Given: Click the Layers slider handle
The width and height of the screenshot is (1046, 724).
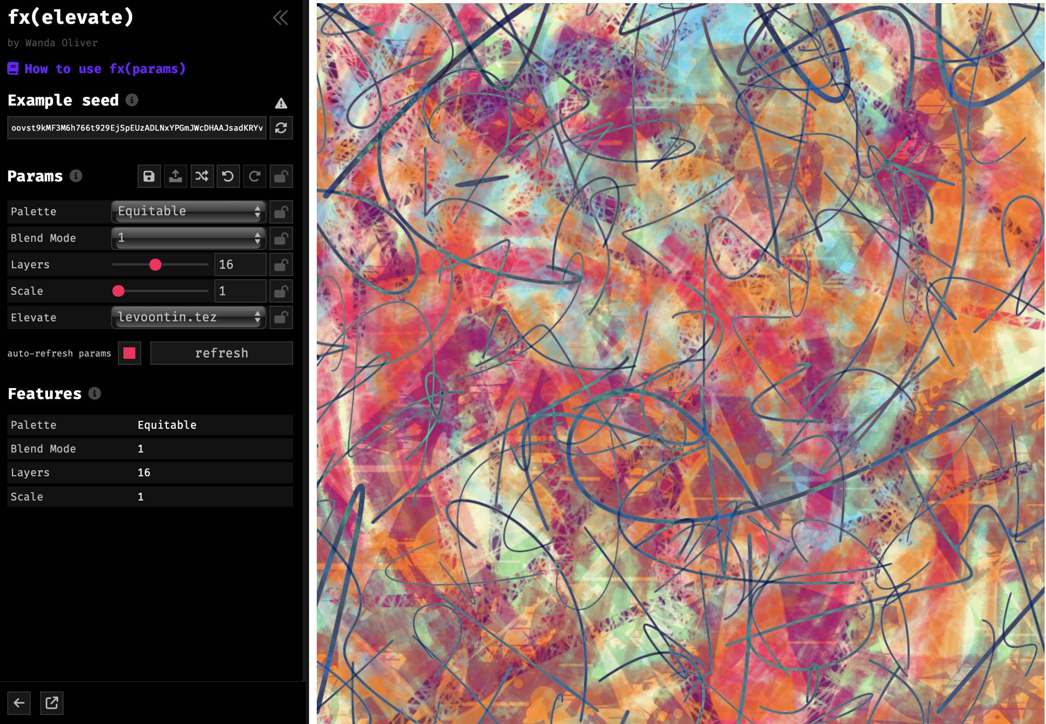Looking at the screenshot, I should click(x=155, y=265).
